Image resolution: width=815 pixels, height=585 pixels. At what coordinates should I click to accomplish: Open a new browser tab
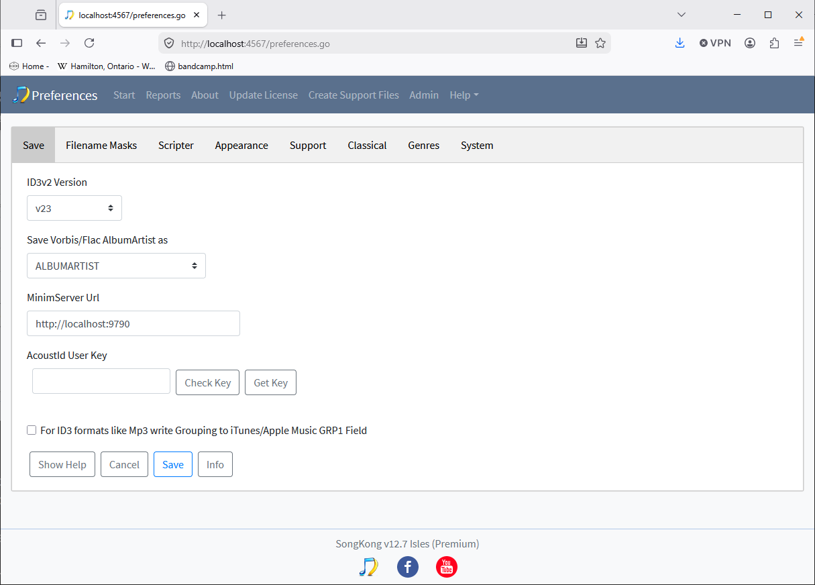pyautogui.click(x=222, y=15)
